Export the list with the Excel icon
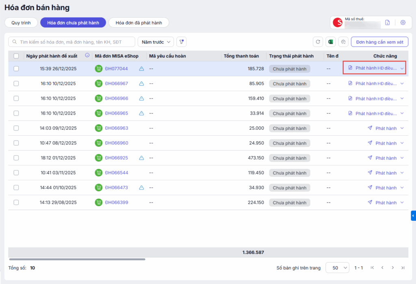 [331, 42]
